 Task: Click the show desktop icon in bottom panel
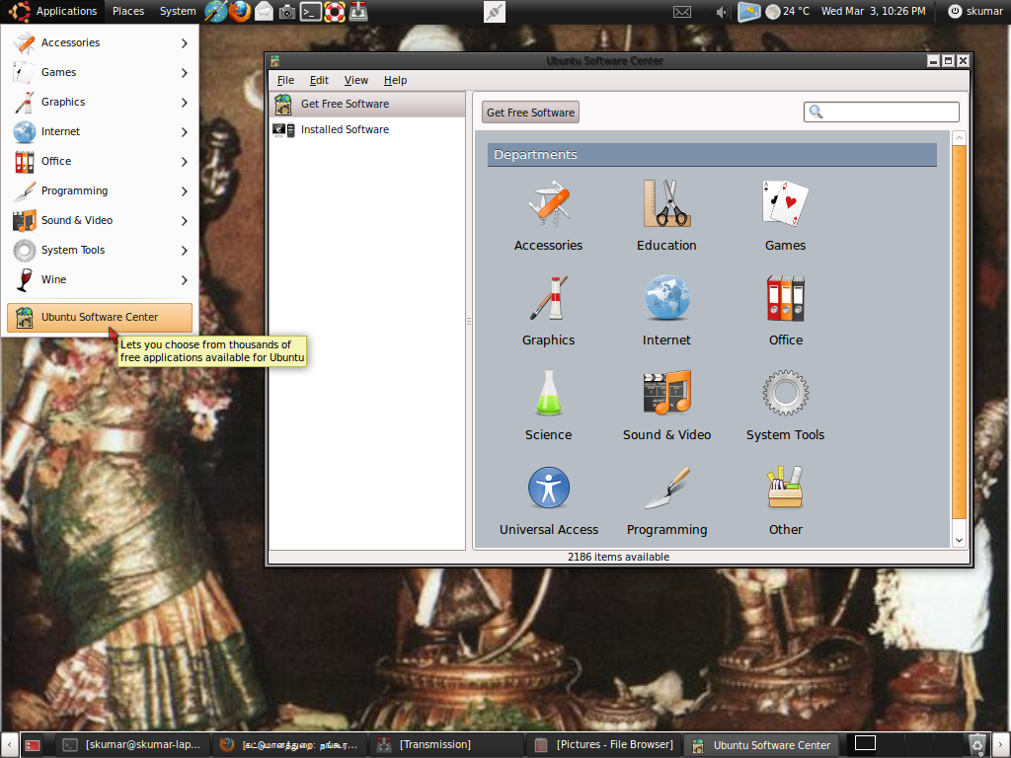pos(33,745)
